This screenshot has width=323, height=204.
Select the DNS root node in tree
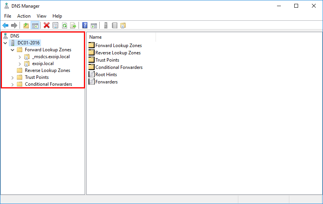click(15, 36)
